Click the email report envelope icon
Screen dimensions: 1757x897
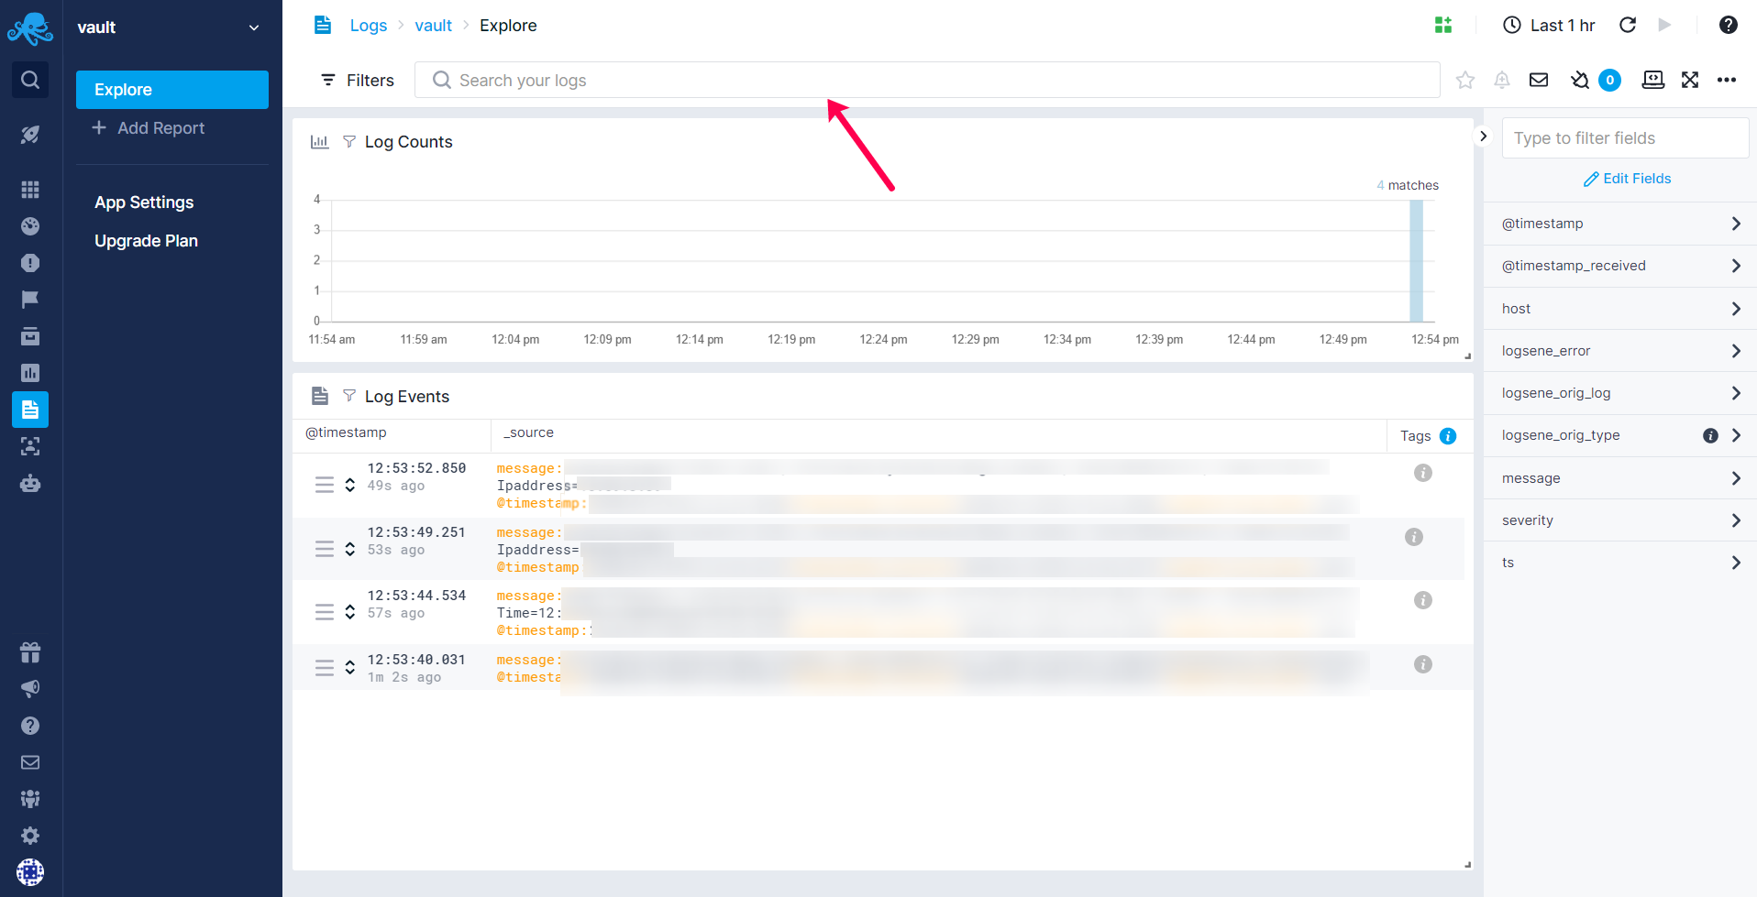[x=1539, y=81]
